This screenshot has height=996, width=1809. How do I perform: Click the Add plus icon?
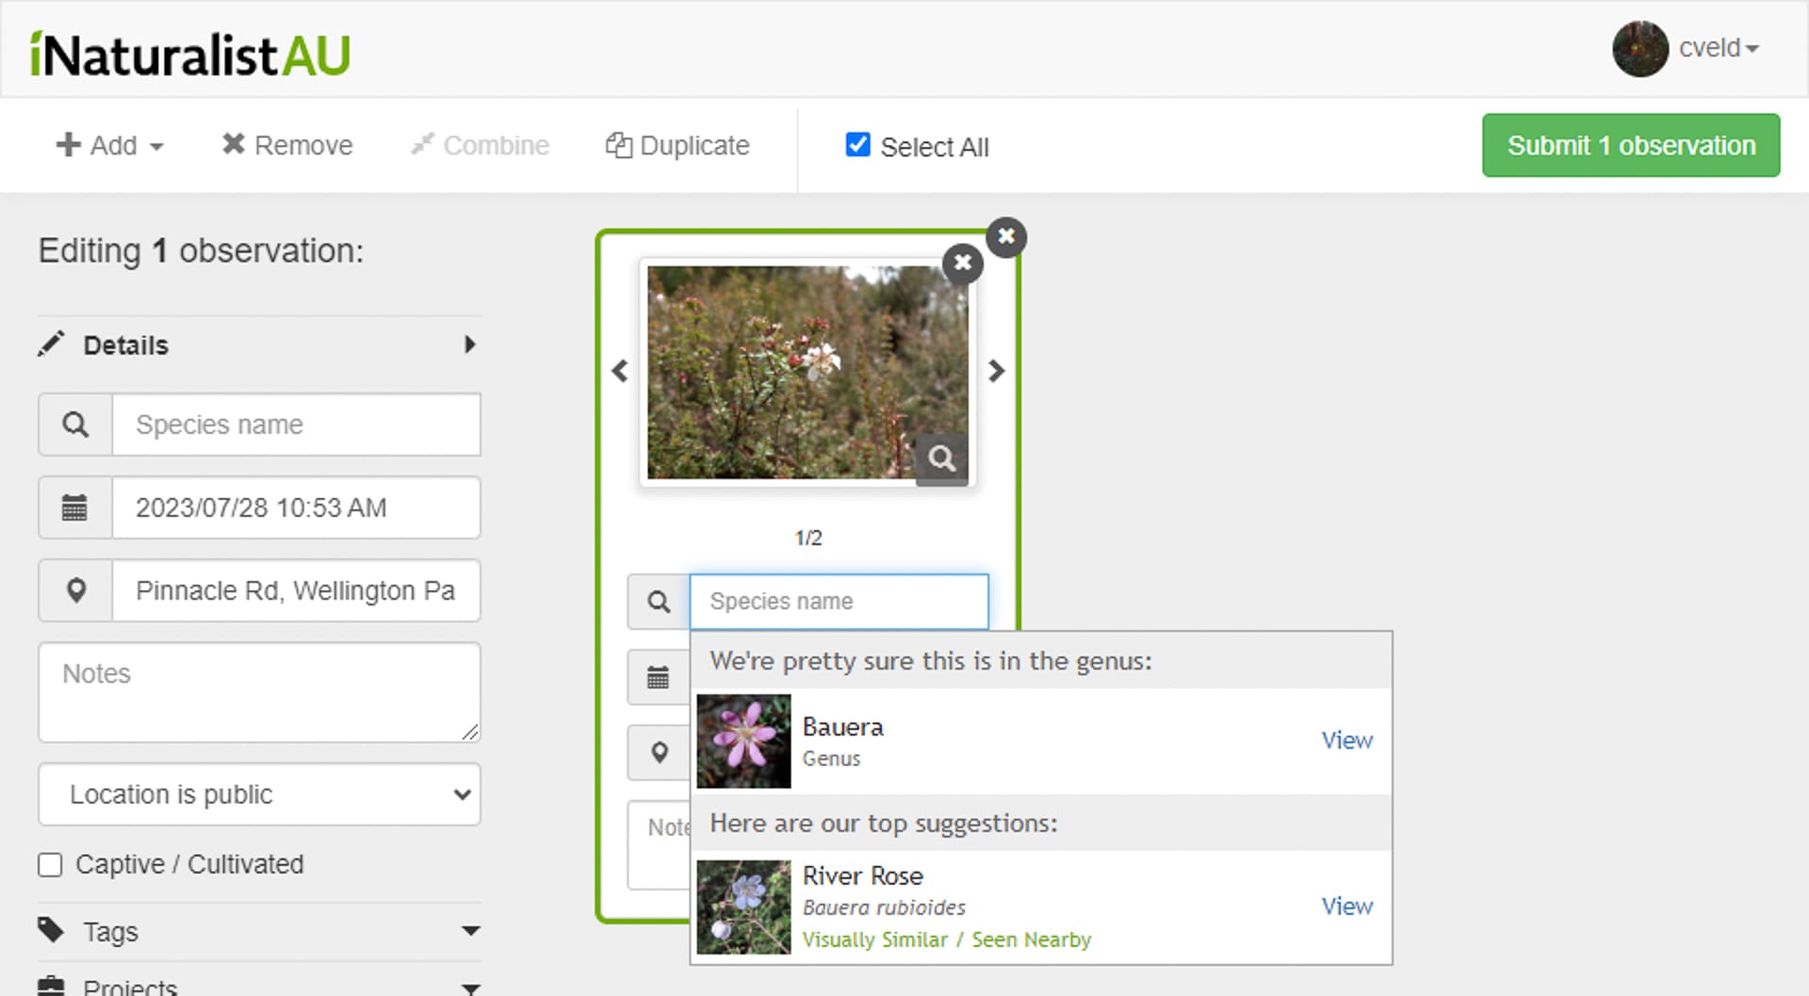pyautogui.click(x=68, y=144)
